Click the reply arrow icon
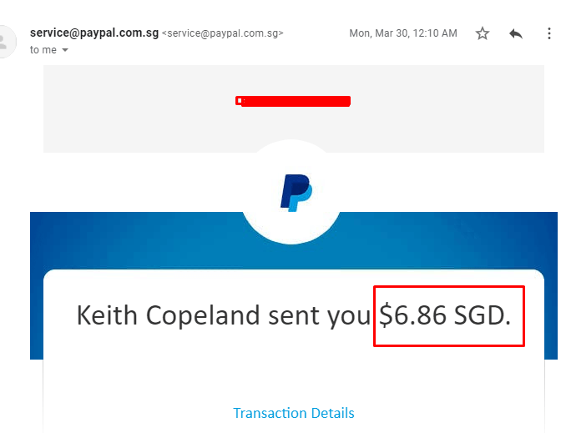 click(516, 33)
